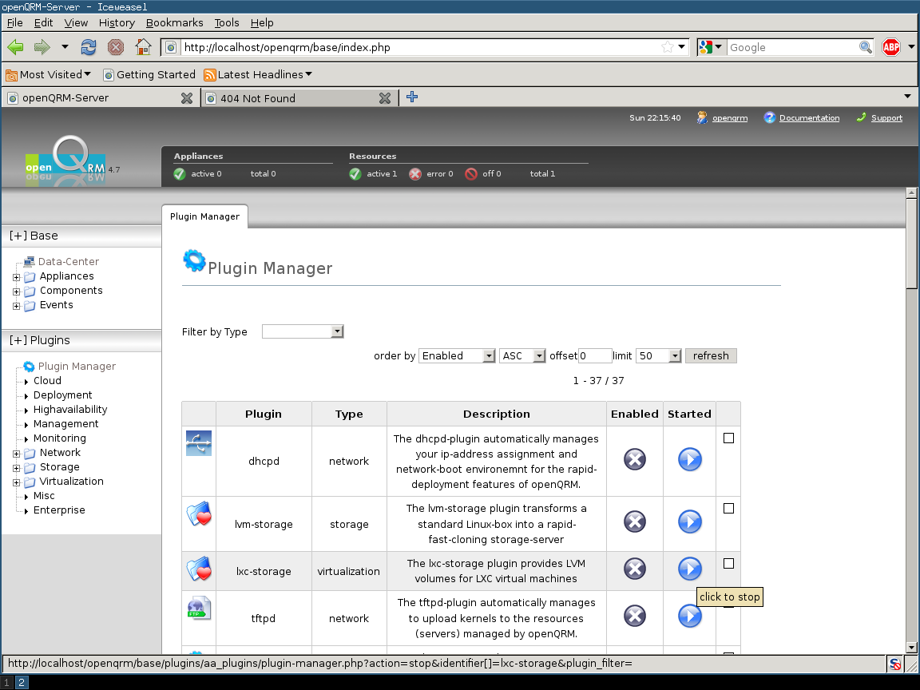Tick the checkbox in dhcpd row
The image size is (920, 690).
coord(728,438)
